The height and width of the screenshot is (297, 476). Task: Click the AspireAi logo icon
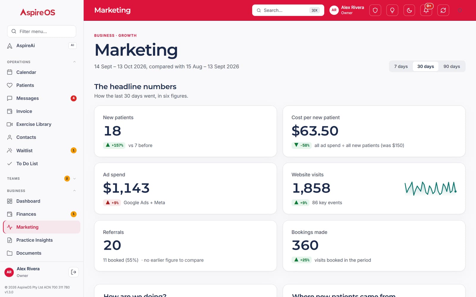pos(10,46)
